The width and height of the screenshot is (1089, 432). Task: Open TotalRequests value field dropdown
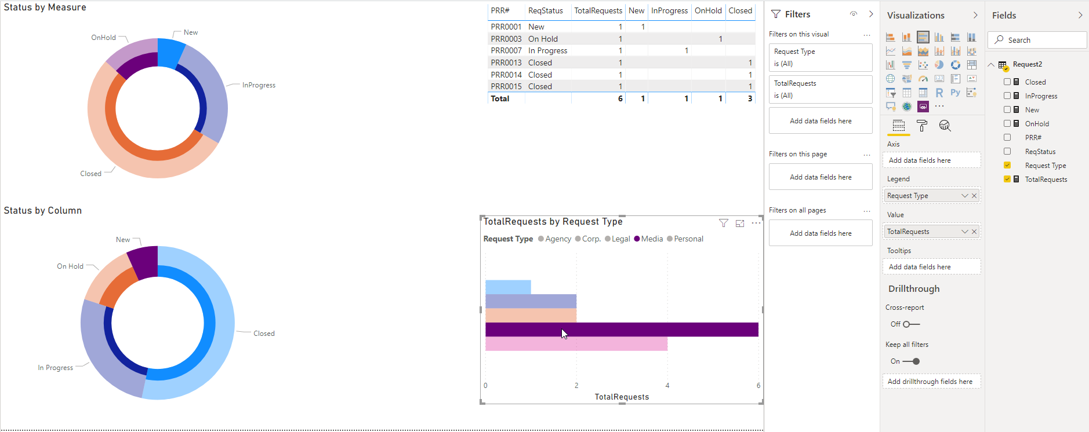pyautogui.click(x=965, y=232)
